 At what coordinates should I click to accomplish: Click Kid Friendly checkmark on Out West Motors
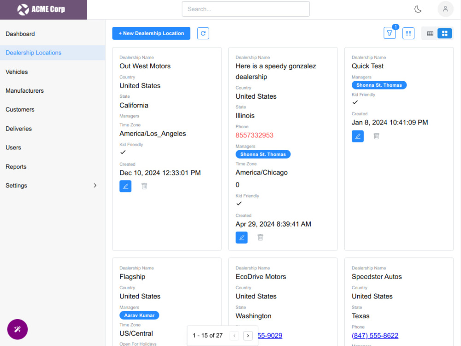[123, 152]
